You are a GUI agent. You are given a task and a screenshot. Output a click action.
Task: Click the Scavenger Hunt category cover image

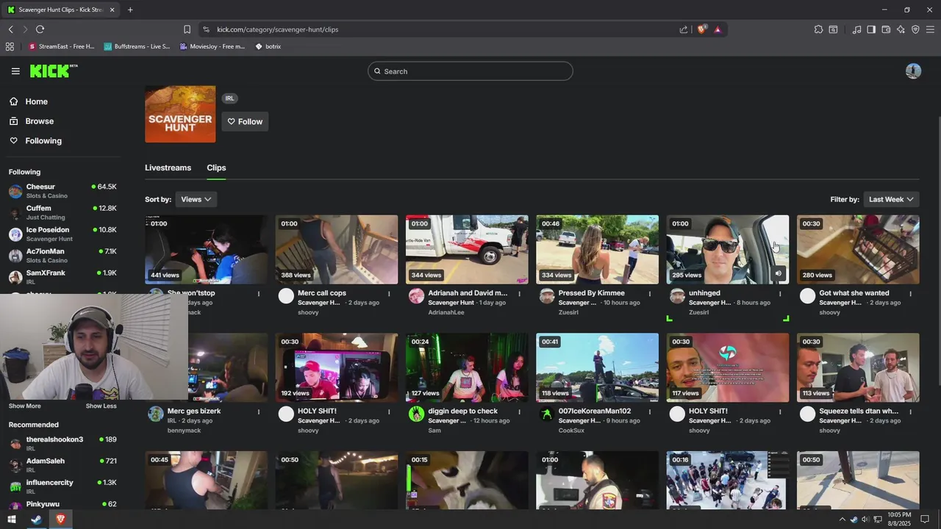[x=180, y=114]
